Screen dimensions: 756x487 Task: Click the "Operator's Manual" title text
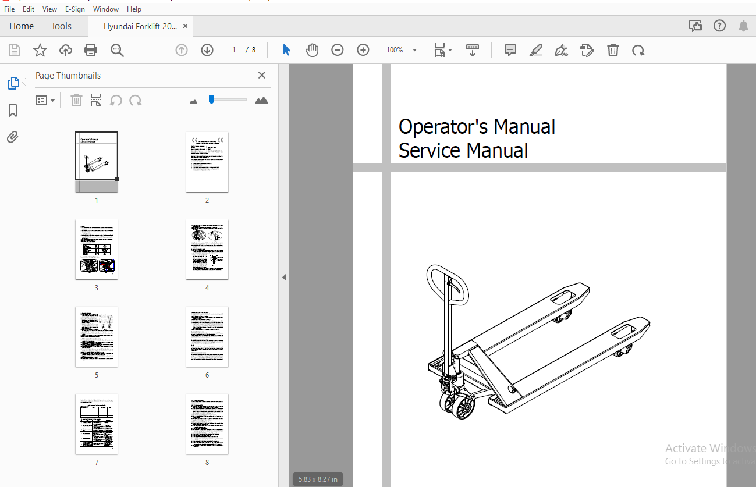(x=477, y=127)
